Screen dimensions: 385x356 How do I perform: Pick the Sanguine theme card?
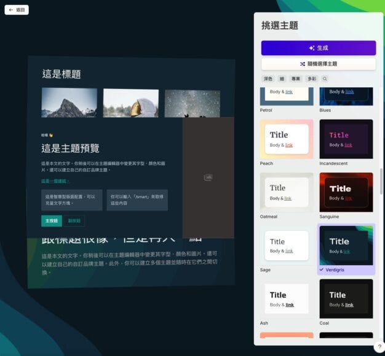346,192
